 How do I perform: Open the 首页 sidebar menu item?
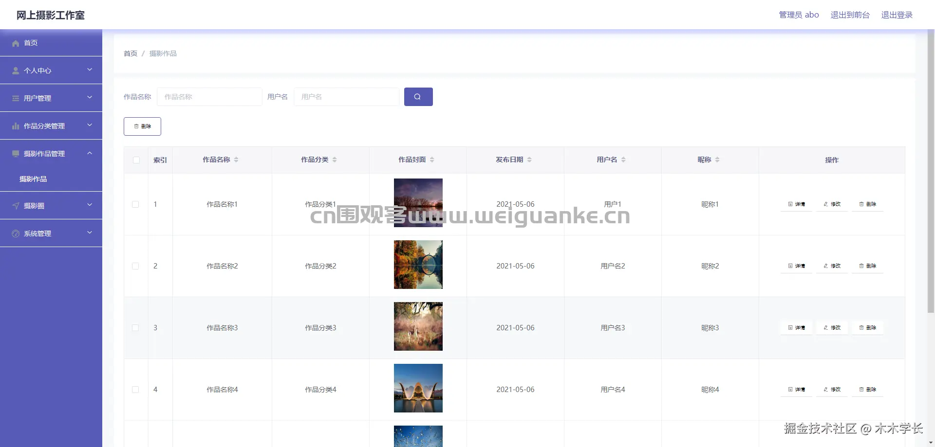click(x=51, y=43)
